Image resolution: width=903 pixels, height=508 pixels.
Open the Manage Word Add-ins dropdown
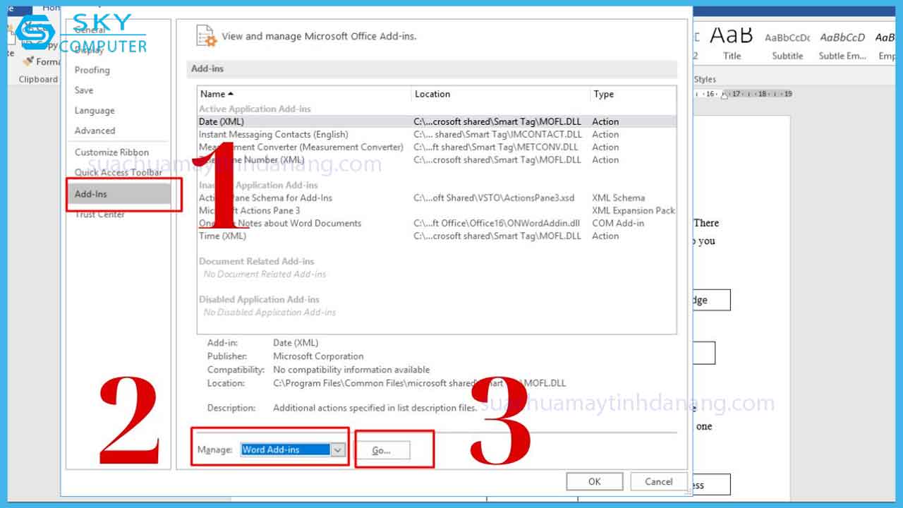click(338, 450)
